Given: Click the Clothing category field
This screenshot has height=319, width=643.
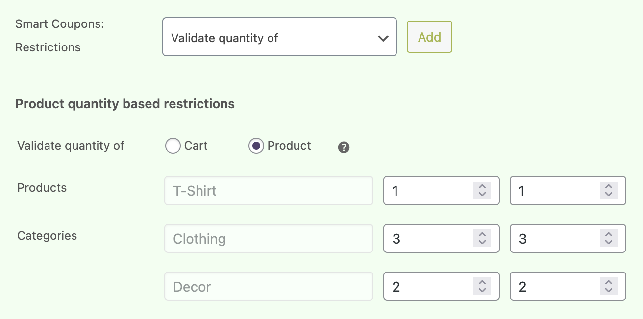Looking at the screenshot, I should (269, 239).
